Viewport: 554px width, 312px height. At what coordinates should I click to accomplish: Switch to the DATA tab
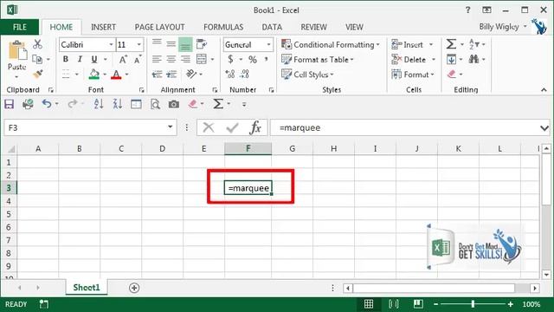pos(272,27)
